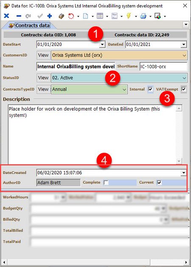Open the form layout icon dropdown arrow
Screen dimensions: 191x267
(x=121, y=16)
